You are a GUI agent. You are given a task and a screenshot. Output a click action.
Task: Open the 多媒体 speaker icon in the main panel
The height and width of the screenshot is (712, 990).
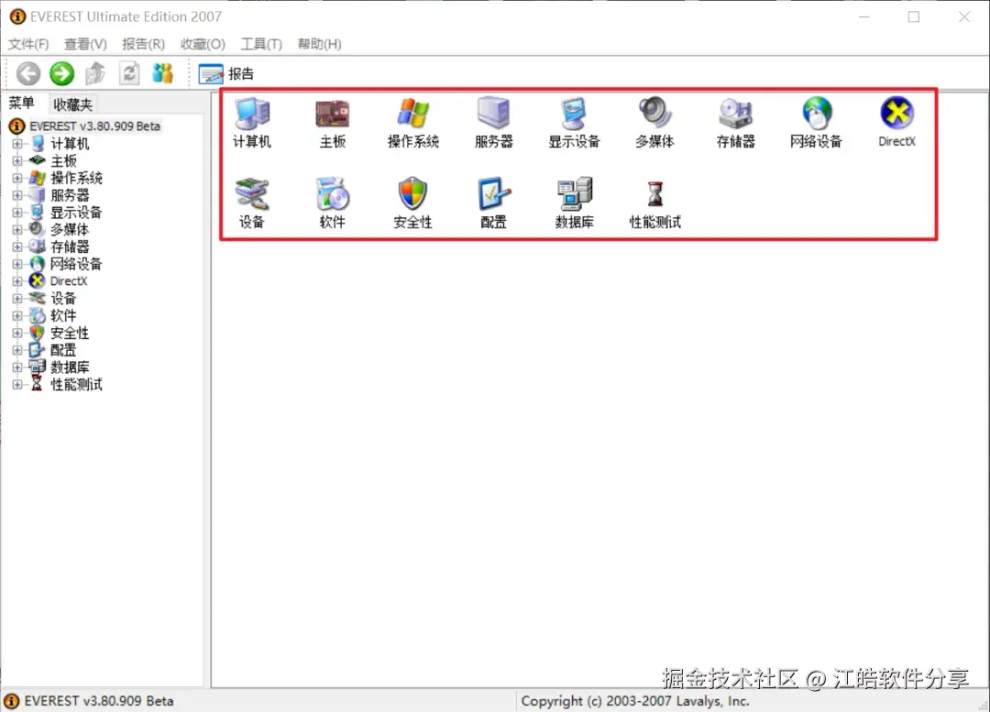coord(654,123)
